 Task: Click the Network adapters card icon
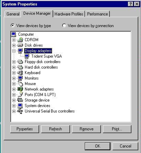tap(20, 89)
